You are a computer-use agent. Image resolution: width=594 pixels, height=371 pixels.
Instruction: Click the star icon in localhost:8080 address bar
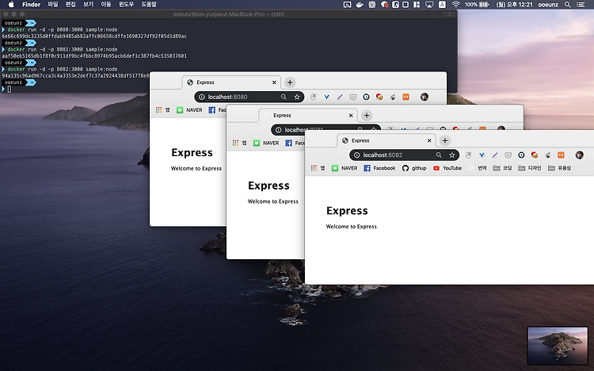click(x=297, y=98)
